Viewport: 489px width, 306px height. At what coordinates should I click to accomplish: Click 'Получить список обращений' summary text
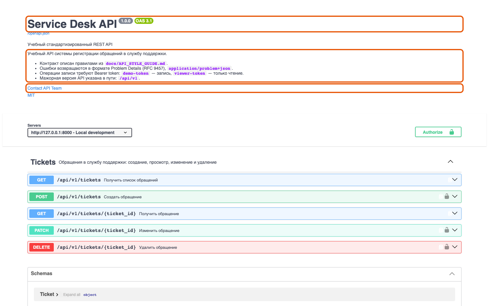click(x=131, y=180)
